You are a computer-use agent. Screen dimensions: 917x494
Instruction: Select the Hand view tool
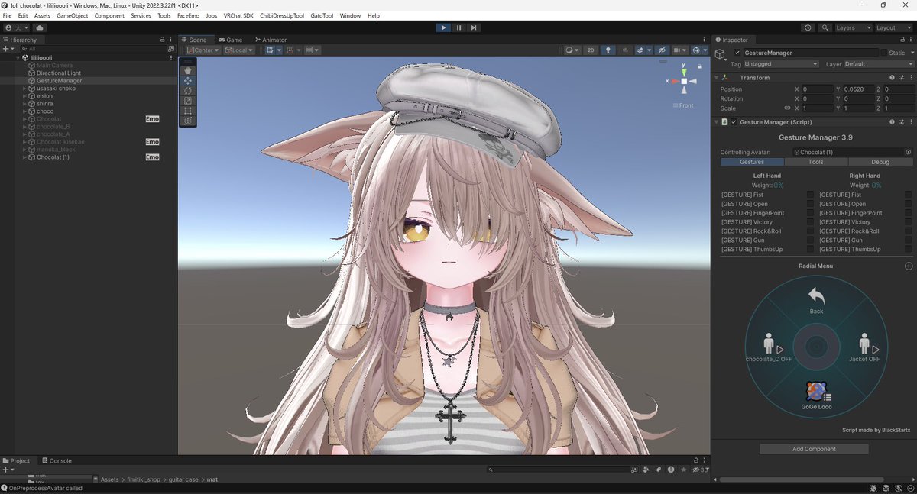pyautogui.click(x=188, y=70)
